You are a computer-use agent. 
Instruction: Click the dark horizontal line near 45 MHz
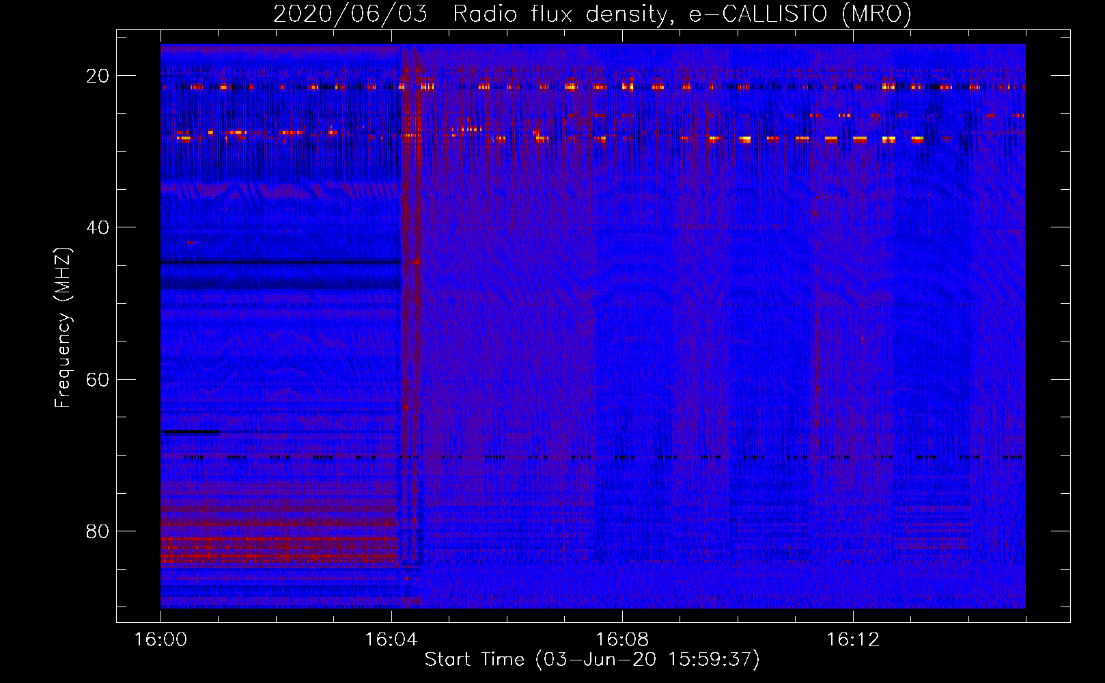point(280,262)
